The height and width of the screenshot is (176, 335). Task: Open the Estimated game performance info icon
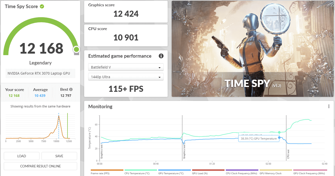tap(161, 56)
